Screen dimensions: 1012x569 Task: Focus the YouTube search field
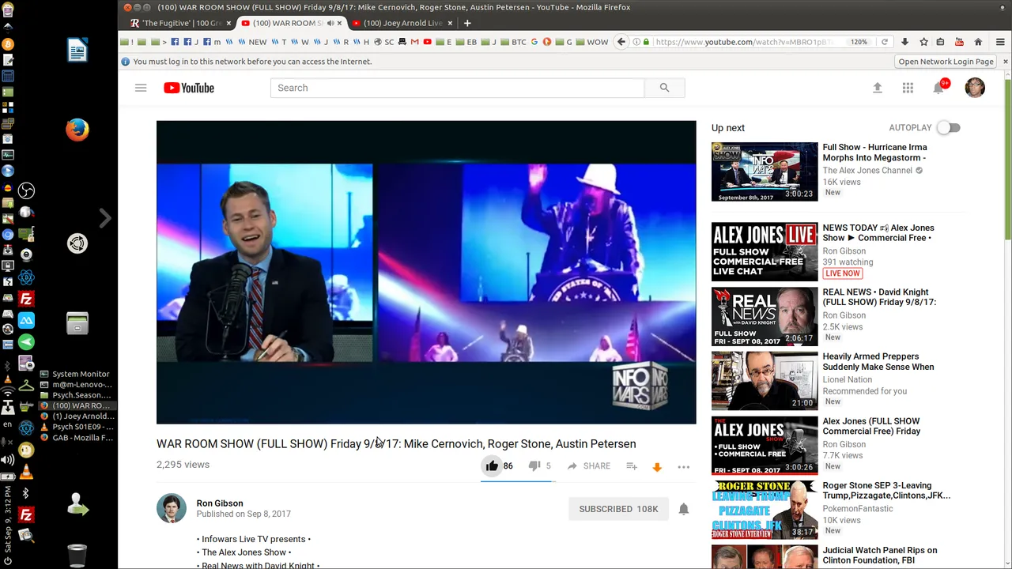pyautogui.click(x=457, y=88)
